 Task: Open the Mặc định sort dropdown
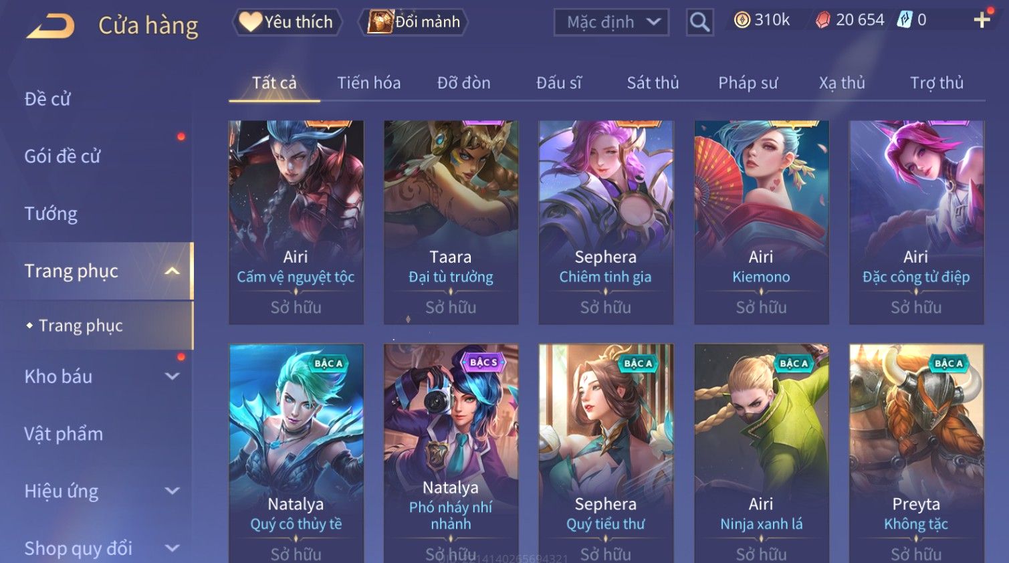[x=611, y=22]
